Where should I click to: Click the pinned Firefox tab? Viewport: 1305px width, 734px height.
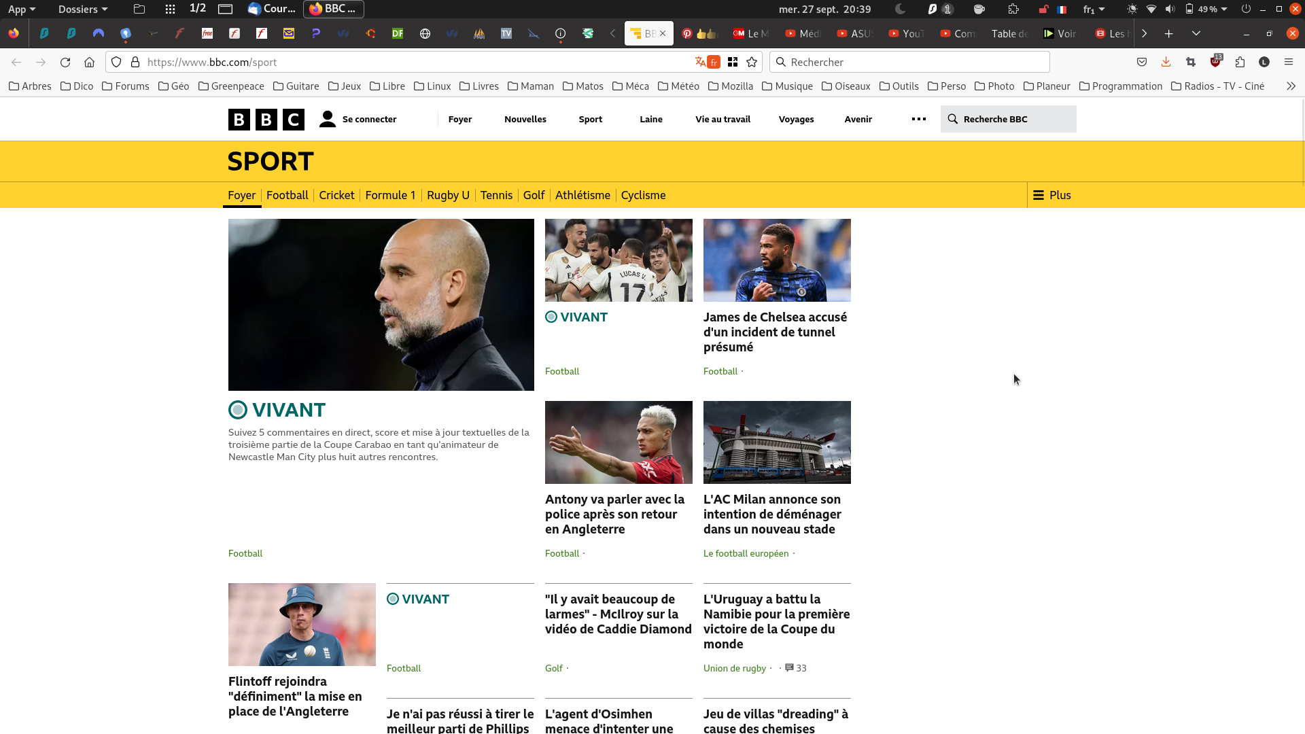14,33
